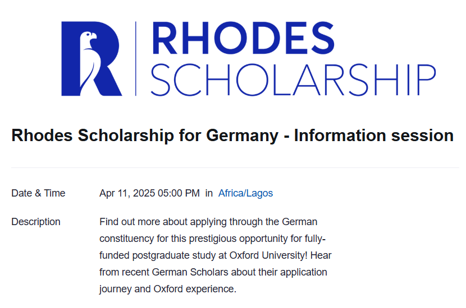Viewport: 466px width, 308px height.
Task: Click the Date & Time label
Action: point(38,193)
